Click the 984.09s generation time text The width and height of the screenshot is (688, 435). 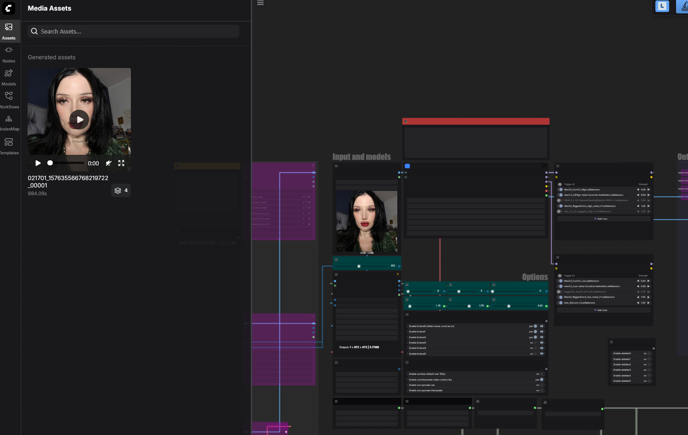click(x=37, y=193)
